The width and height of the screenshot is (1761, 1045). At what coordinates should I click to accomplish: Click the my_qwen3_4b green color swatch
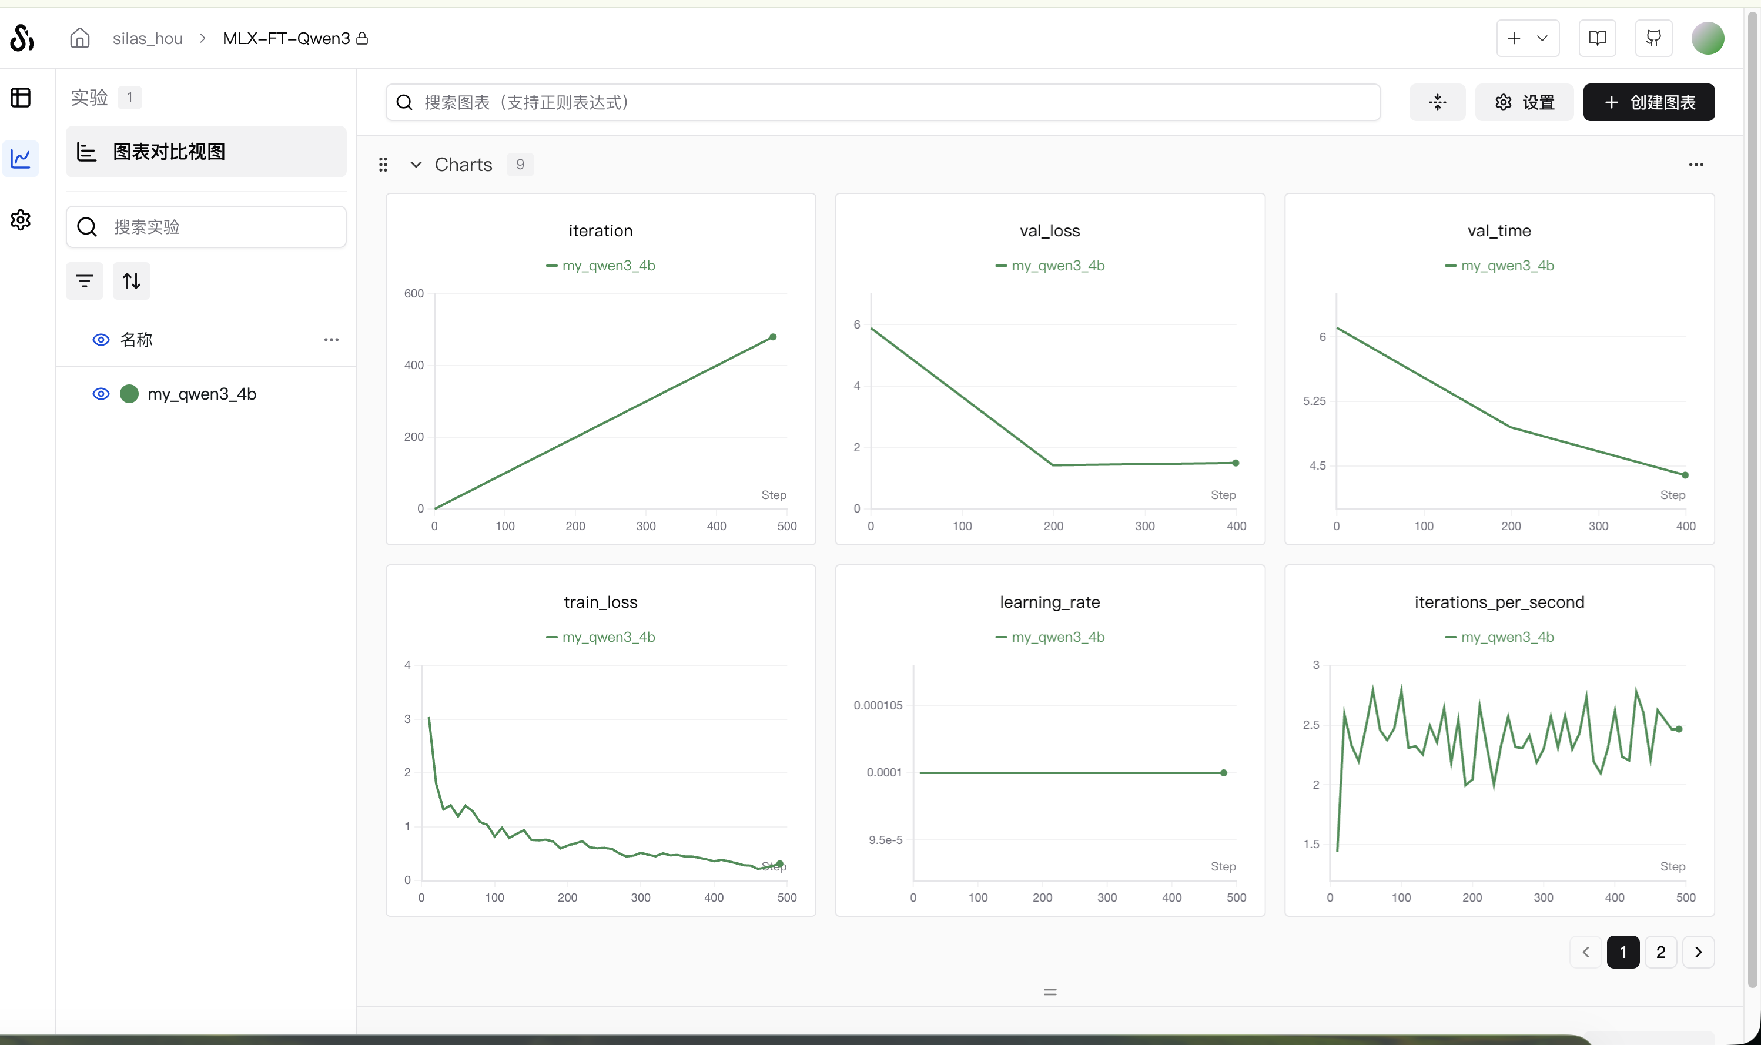point(129,394)
